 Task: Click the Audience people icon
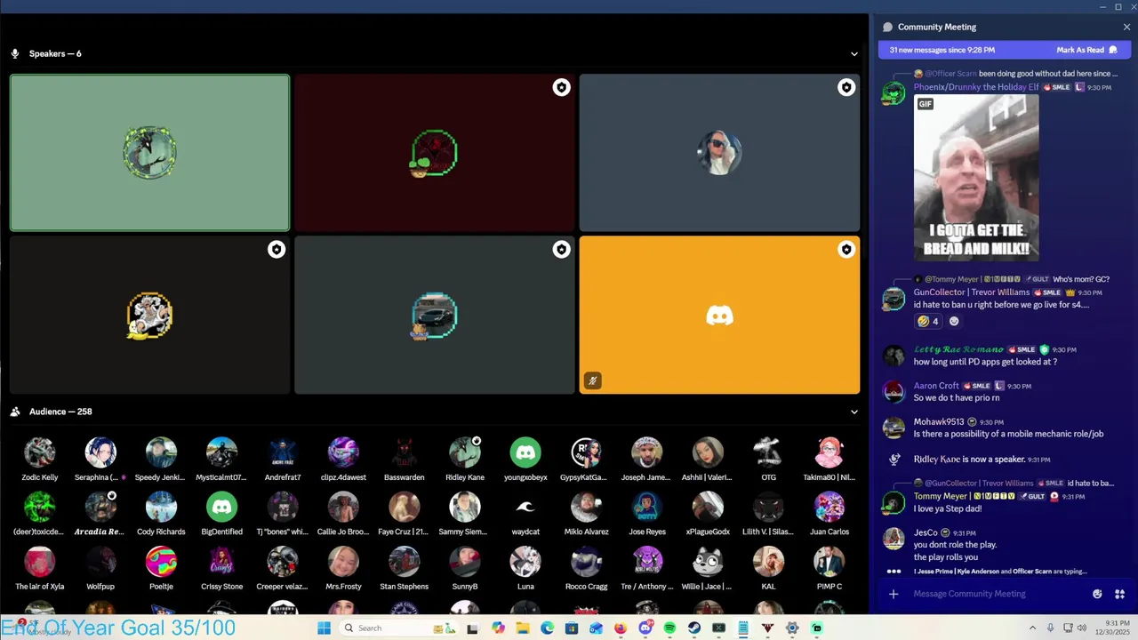[15, 412]
